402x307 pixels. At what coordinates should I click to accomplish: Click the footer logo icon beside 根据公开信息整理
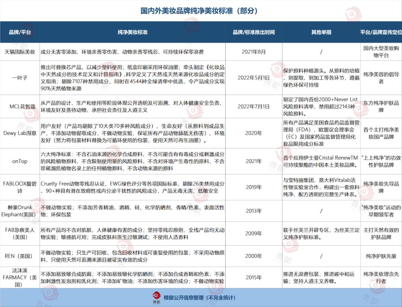[156, 298]
